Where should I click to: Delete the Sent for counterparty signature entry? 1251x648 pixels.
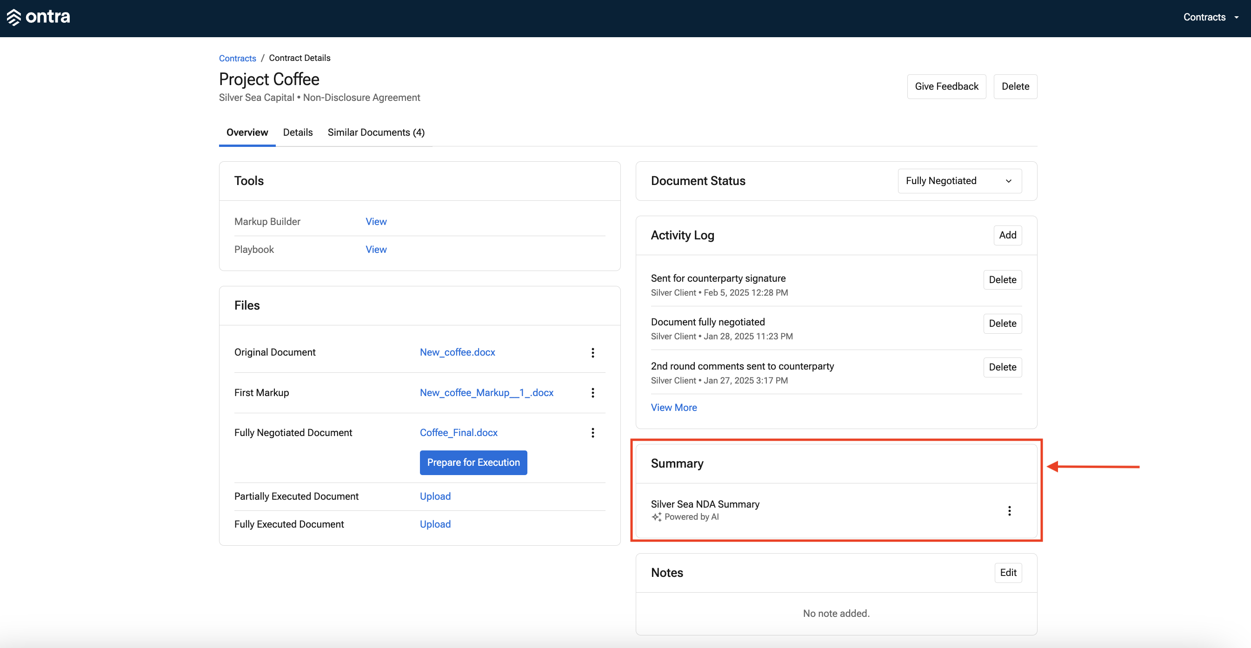1002,279
